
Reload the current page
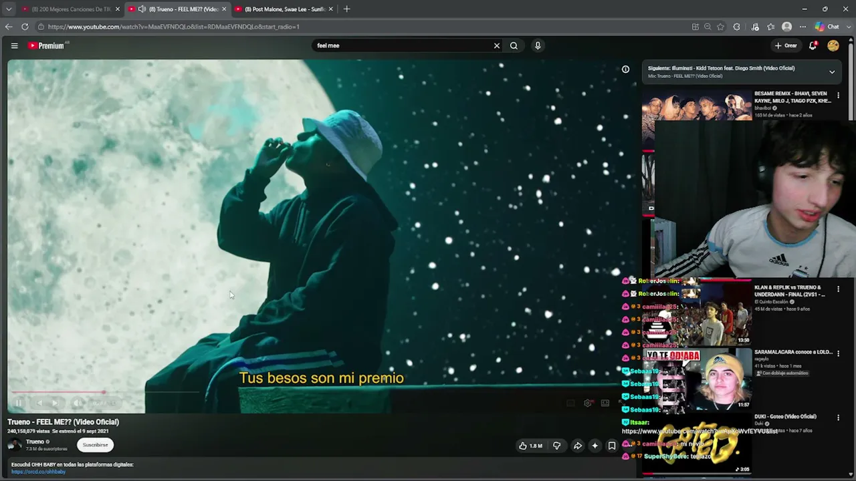25,27
